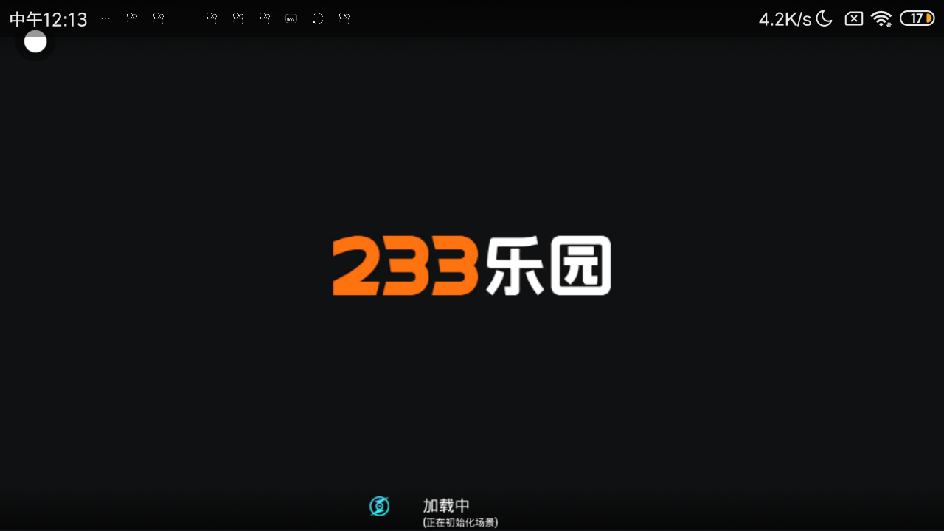
Task: Tap the second notification icon after the ellipsis
Action: click(x=159, y=18)
